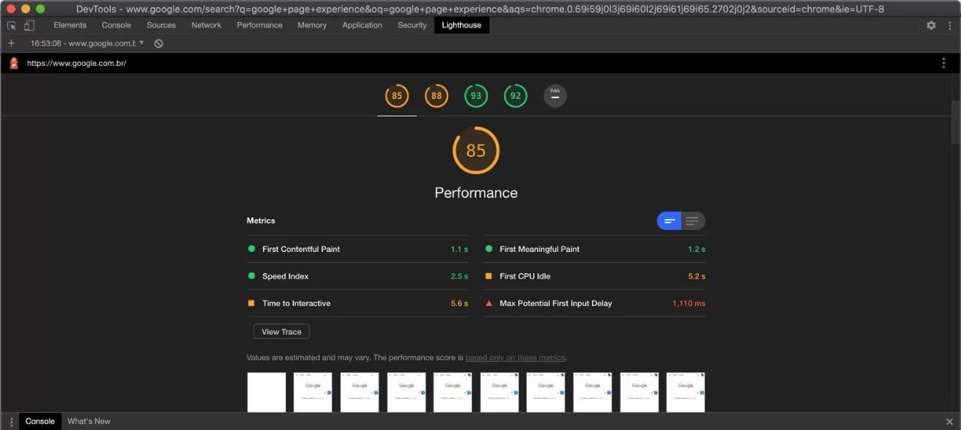Viewport: 961px width, 430px height.
Task: Click the 1,110 ms value
Action: (689, 303)
